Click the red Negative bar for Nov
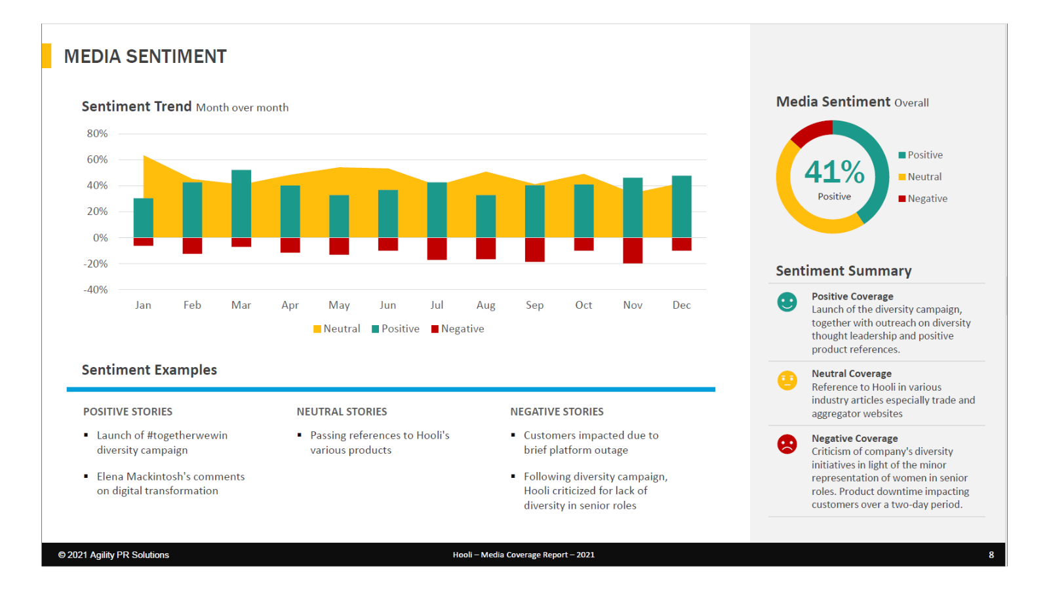This screenshot has height=590, width=1049. pos(633,250)
